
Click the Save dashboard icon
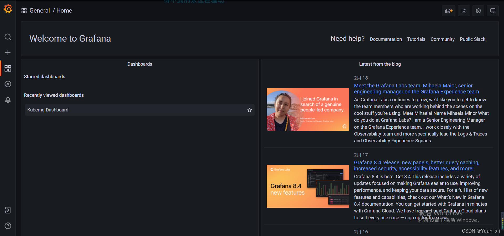464,11
